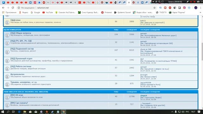Go back to the previous page
The height and width of the screenshot is (114, 203).
pyautogui.click(x=3, y=8)
